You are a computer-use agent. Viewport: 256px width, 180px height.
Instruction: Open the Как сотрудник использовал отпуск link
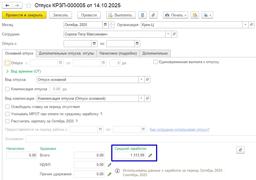(x=179, y=129)
